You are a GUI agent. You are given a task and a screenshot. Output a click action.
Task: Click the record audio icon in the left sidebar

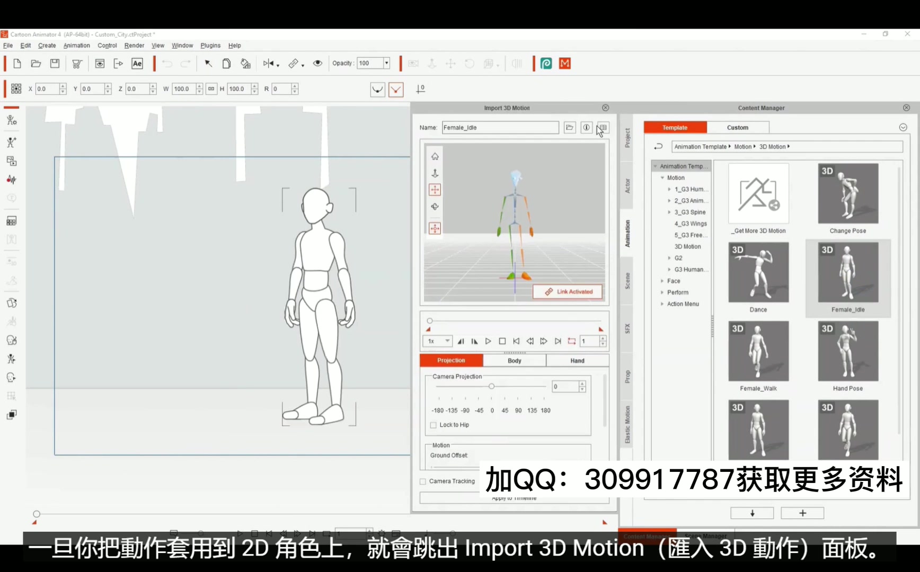tap(11, 180)
